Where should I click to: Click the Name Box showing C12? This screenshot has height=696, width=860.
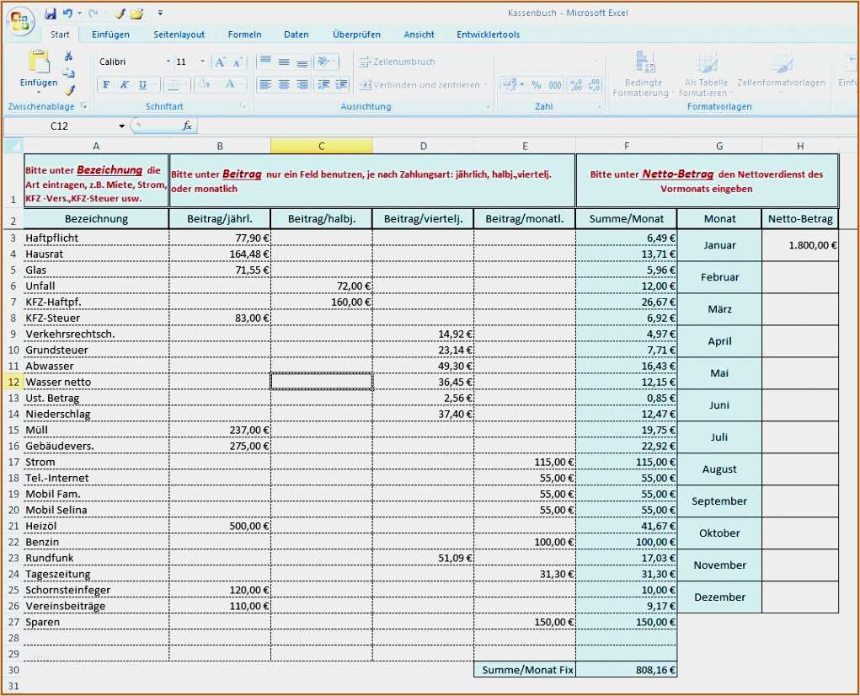click(59, 126)
